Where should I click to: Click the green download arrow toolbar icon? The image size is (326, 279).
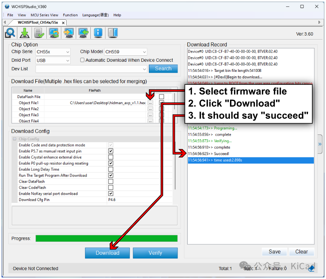25,33
